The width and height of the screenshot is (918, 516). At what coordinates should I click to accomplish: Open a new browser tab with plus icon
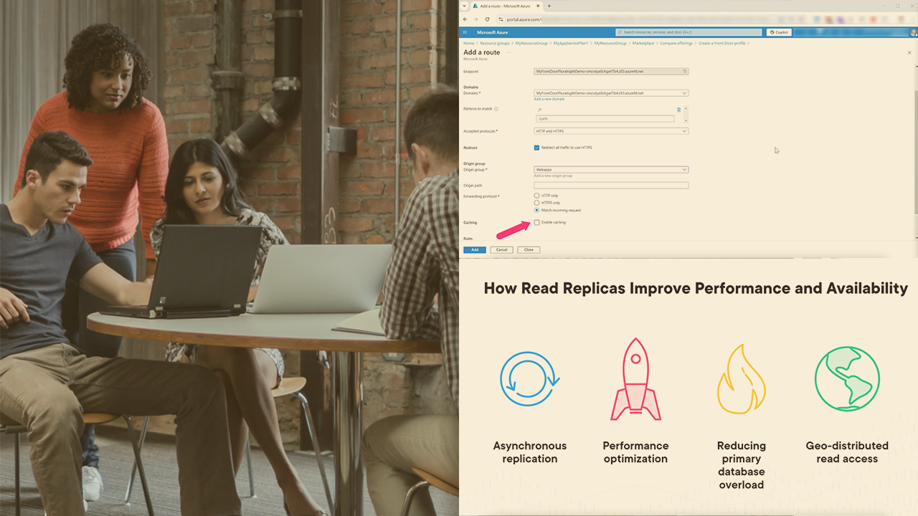549,6
